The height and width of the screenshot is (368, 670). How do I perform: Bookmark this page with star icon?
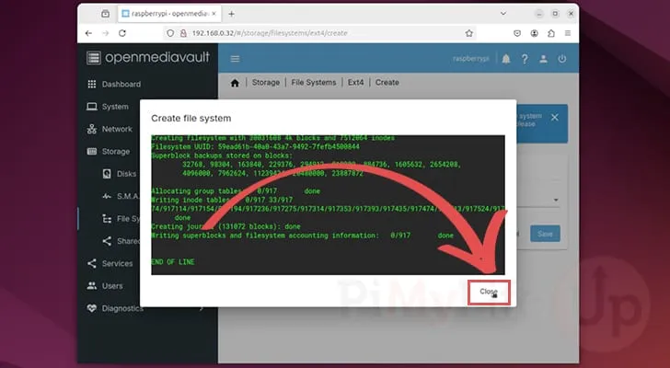(x=469, y=33)
